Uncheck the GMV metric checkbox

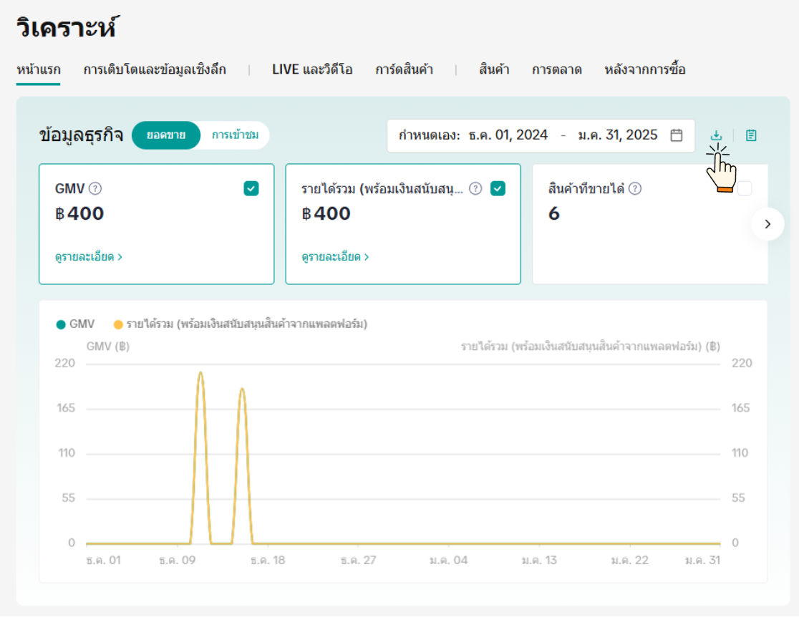pos(251,188)
